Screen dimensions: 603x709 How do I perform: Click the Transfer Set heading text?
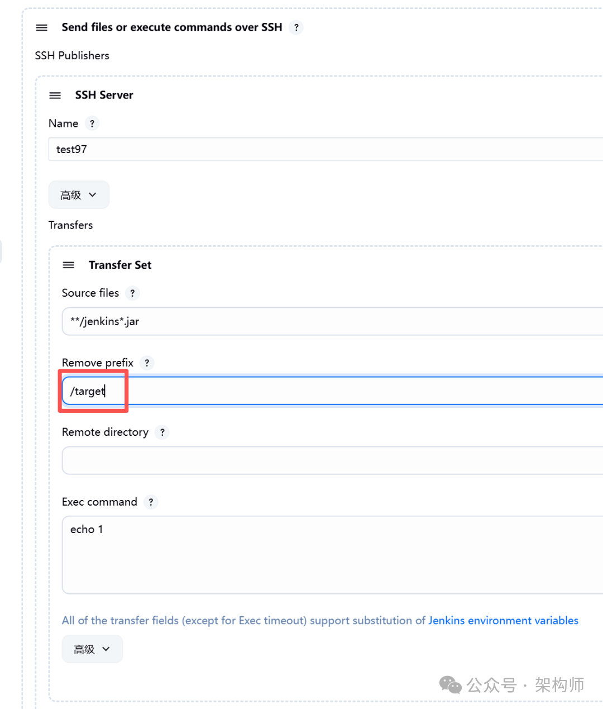(120, 265)
